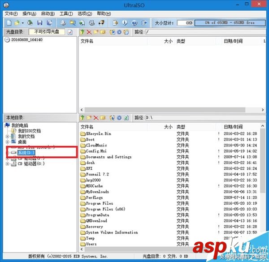Click the Exit door icon
The image size is (269, 262).
coord(144,23)
